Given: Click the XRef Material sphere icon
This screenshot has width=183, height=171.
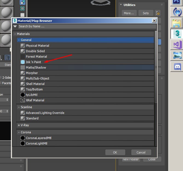Looking at the screenshot, I should point(23,100).
